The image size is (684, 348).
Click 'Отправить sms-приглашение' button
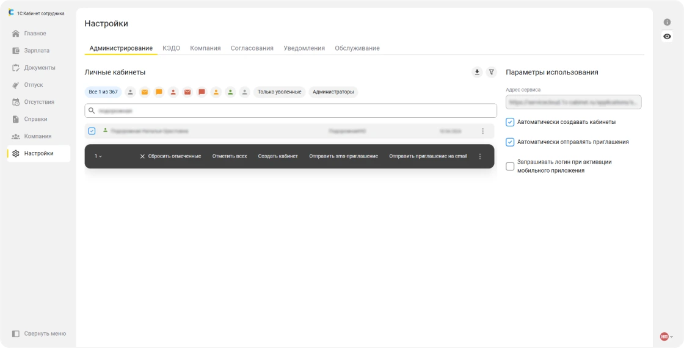pyautogui.click(x=343, y=156)
